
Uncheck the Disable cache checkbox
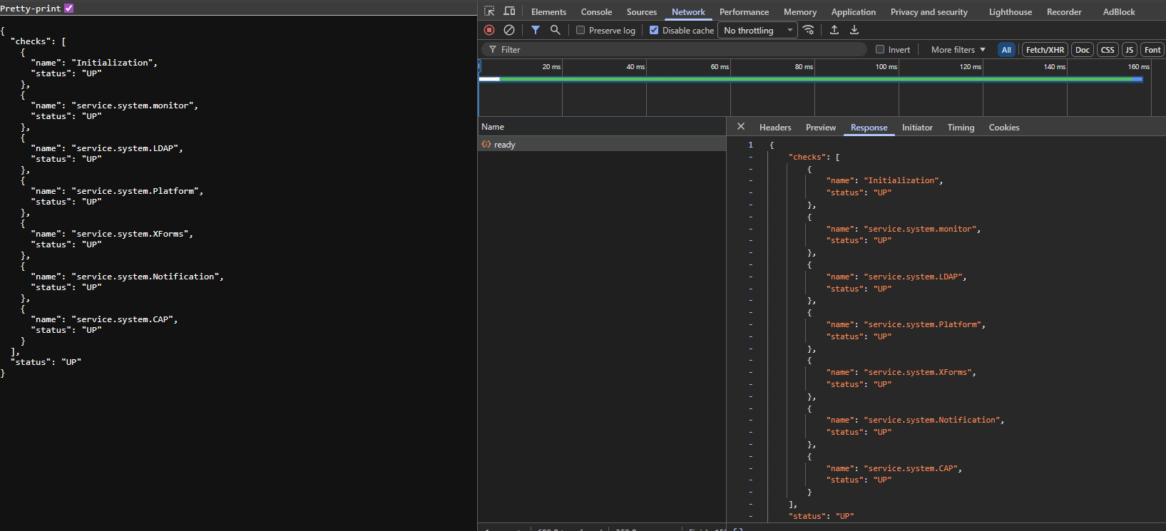click(x=654, y=31)
